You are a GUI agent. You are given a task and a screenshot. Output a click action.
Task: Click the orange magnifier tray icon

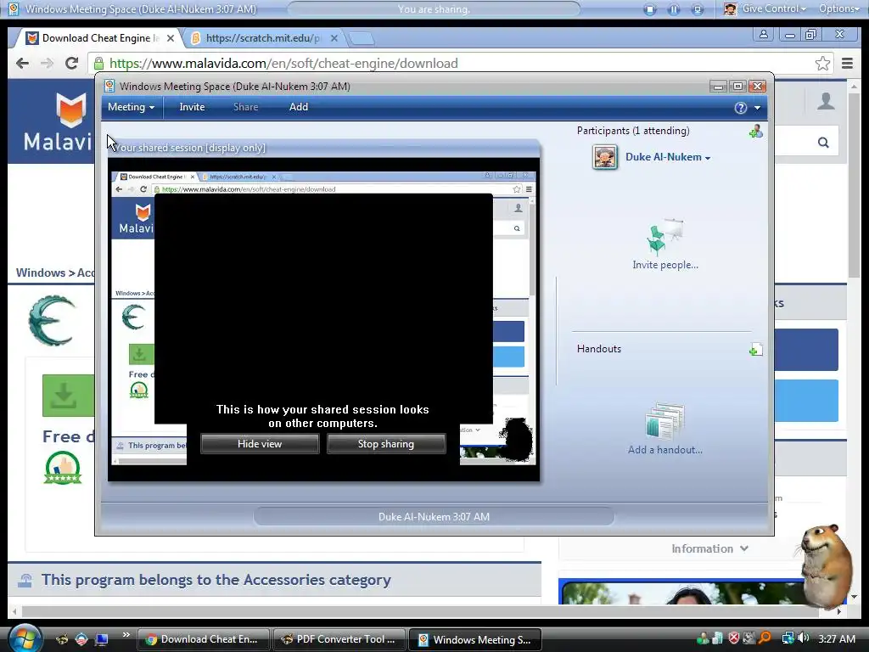click(765, 638)
